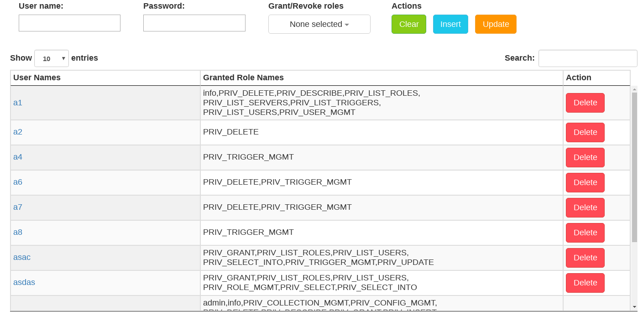The image size is (643, 316).
Task: Open the user a4 details link
Action: click(x=17, y=157)
